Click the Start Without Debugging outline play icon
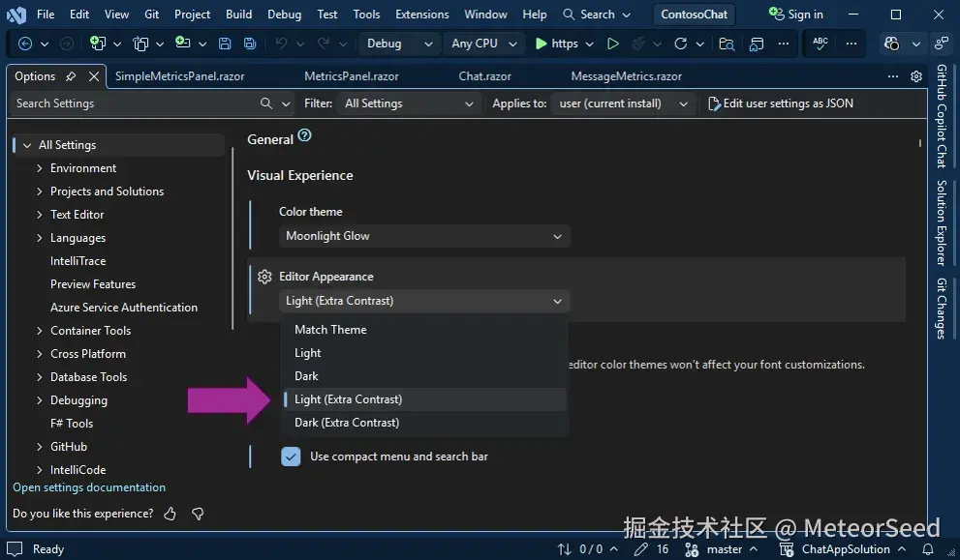This screenshot has width=960, height=560. [612, 44]
